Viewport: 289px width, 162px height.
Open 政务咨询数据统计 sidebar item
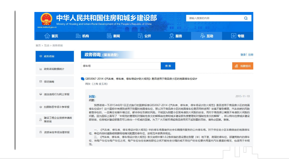pyautogui.click(x=55, y=69)
